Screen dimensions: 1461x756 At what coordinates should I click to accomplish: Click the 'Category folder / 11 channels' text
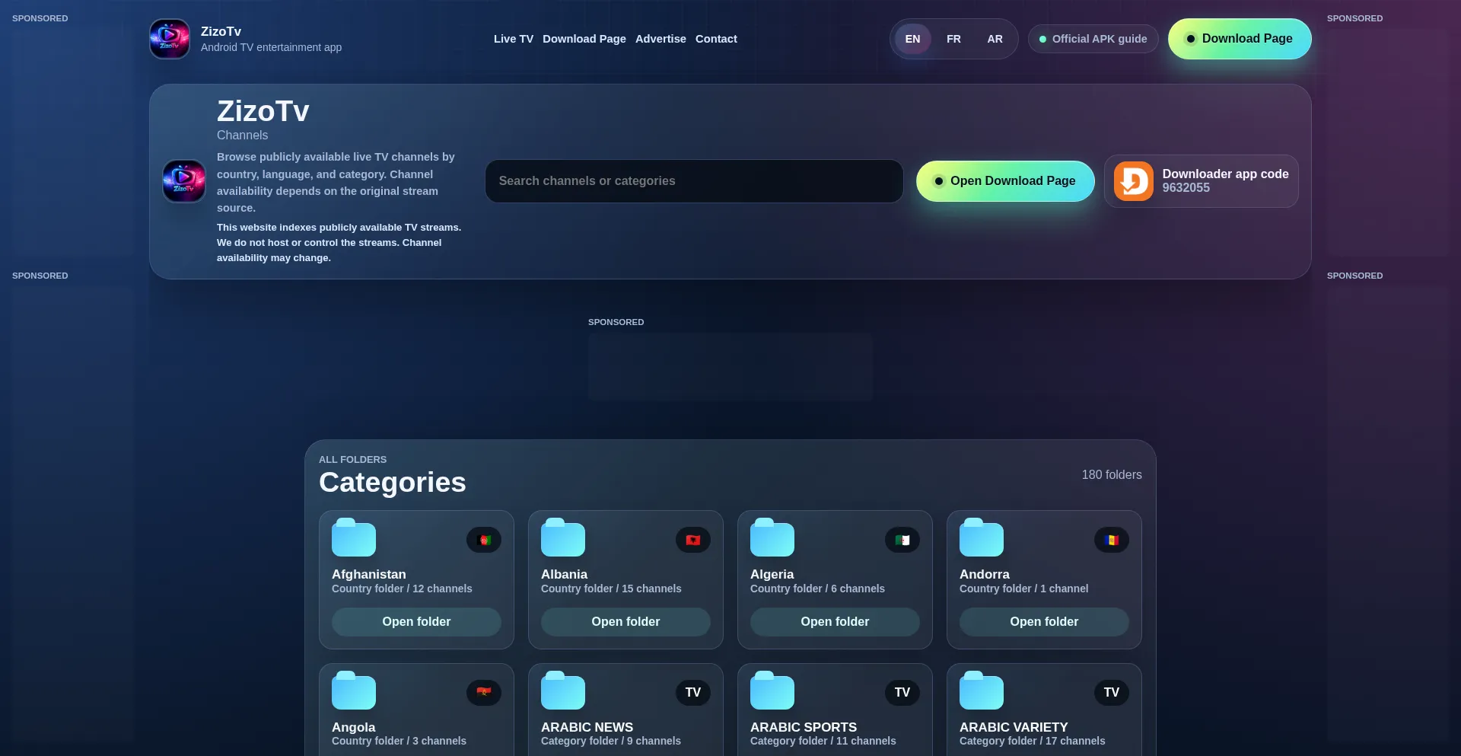tap(823, 741)
